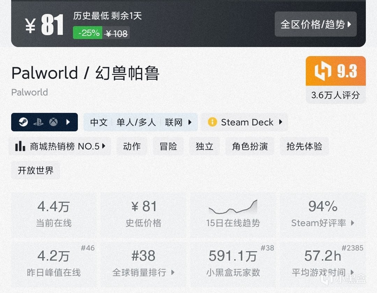
Task: Select the 独立 tag
Action: click(204, 146)
